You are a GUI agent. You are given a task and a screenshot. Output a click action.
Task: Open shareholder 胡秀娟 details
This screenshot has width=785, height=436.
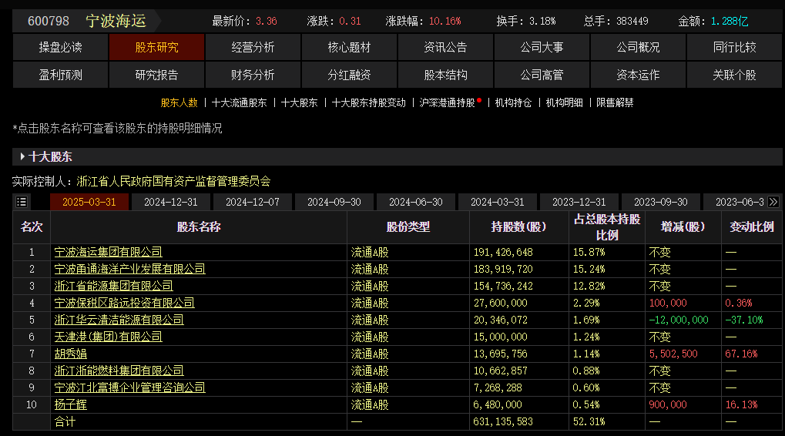[x=71, y=354]
